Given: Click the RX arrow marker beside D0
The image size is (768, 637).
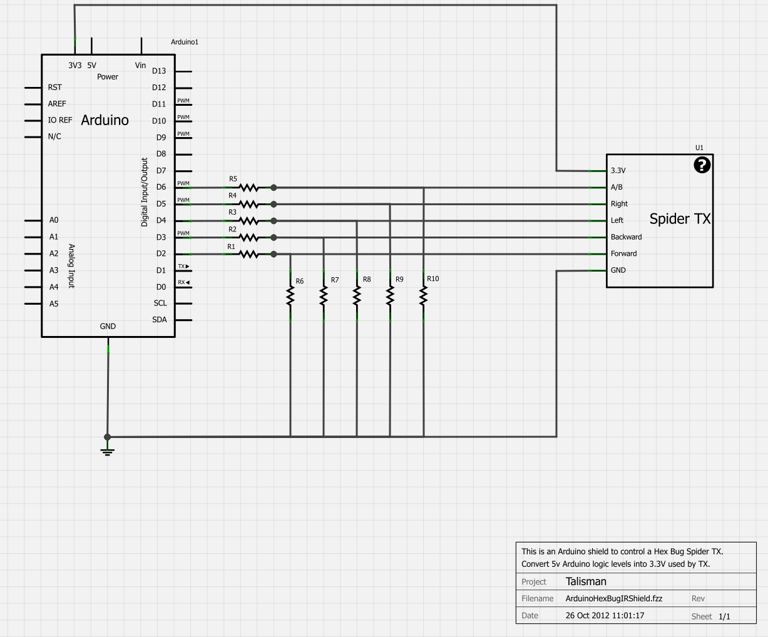Looking at the screenshot, I should coord(184,283).
